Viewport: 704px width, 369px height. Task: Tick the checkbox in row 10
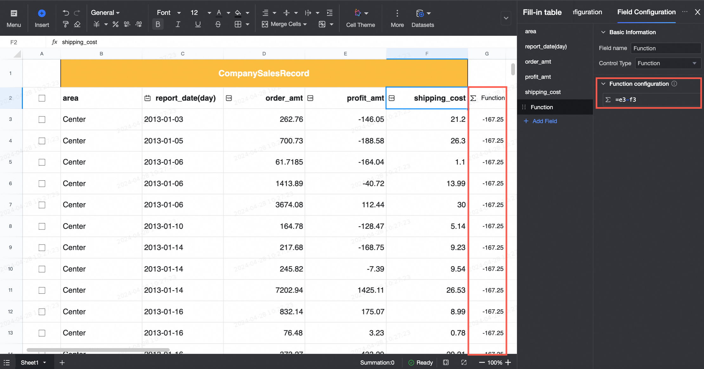[x=42, y=269]
